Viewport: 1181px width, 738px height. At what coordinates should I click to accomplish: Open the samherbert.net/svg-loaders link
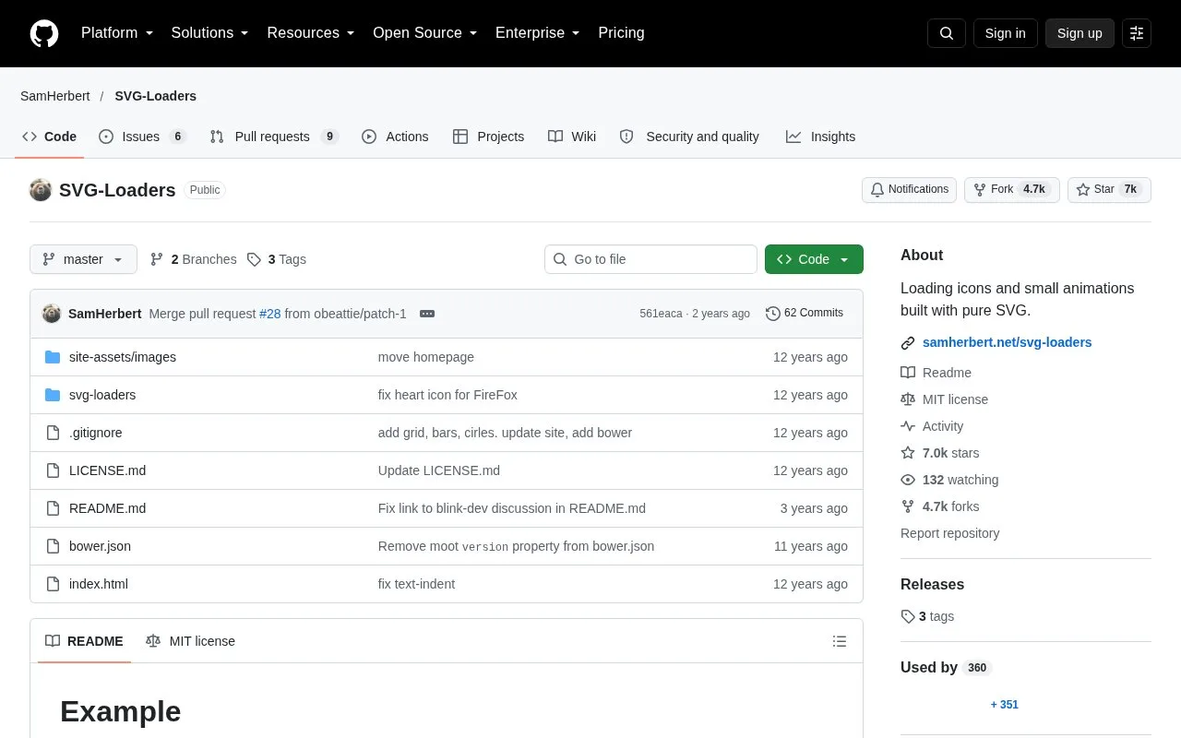1007,342
